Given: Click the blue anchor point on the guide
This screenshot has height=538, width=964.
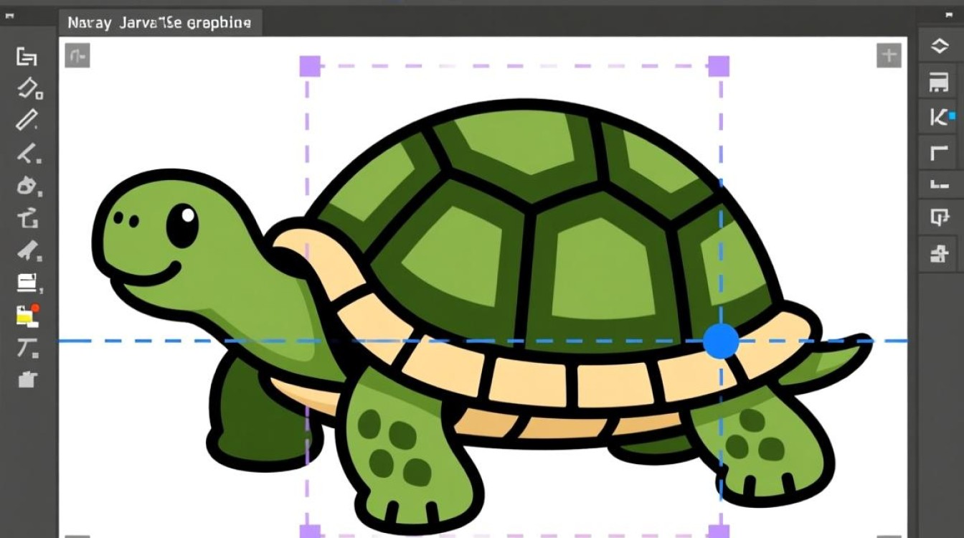Looking at the screenshot, I should click(x=720, y=341).
